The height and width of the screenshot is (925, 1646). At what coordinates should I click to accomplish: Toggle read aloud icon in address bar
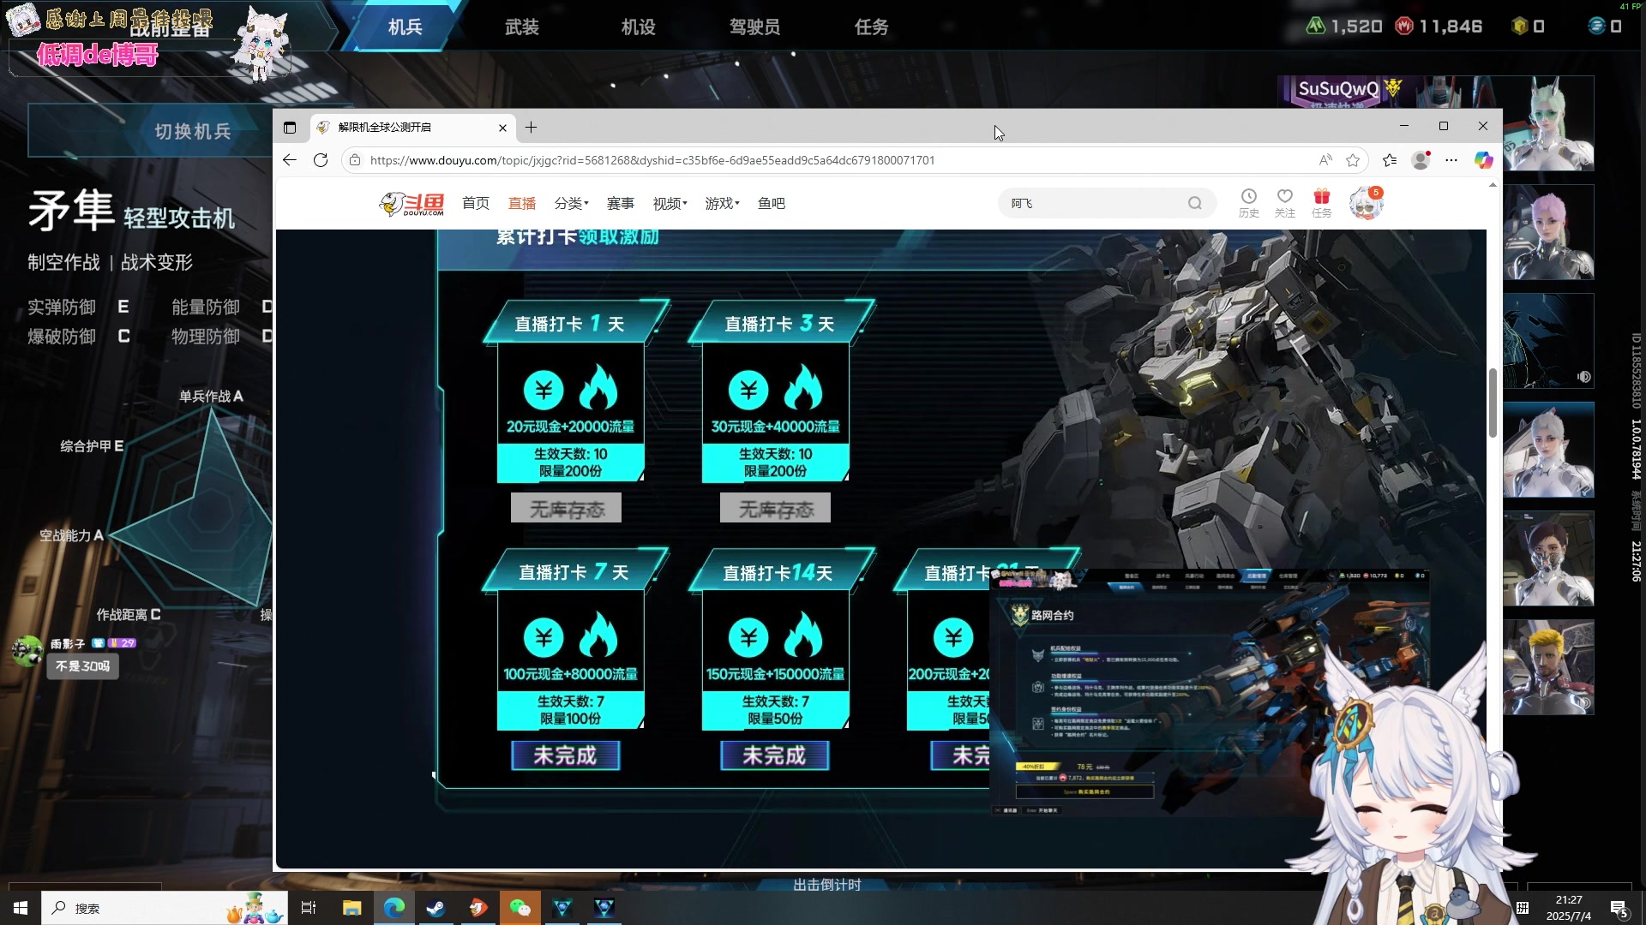(1325, 160)
